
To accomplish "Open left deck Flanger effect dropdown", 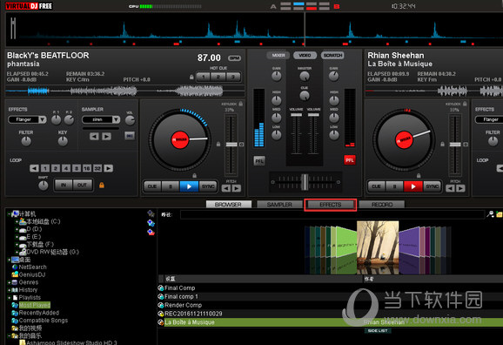I will point(43,120).
